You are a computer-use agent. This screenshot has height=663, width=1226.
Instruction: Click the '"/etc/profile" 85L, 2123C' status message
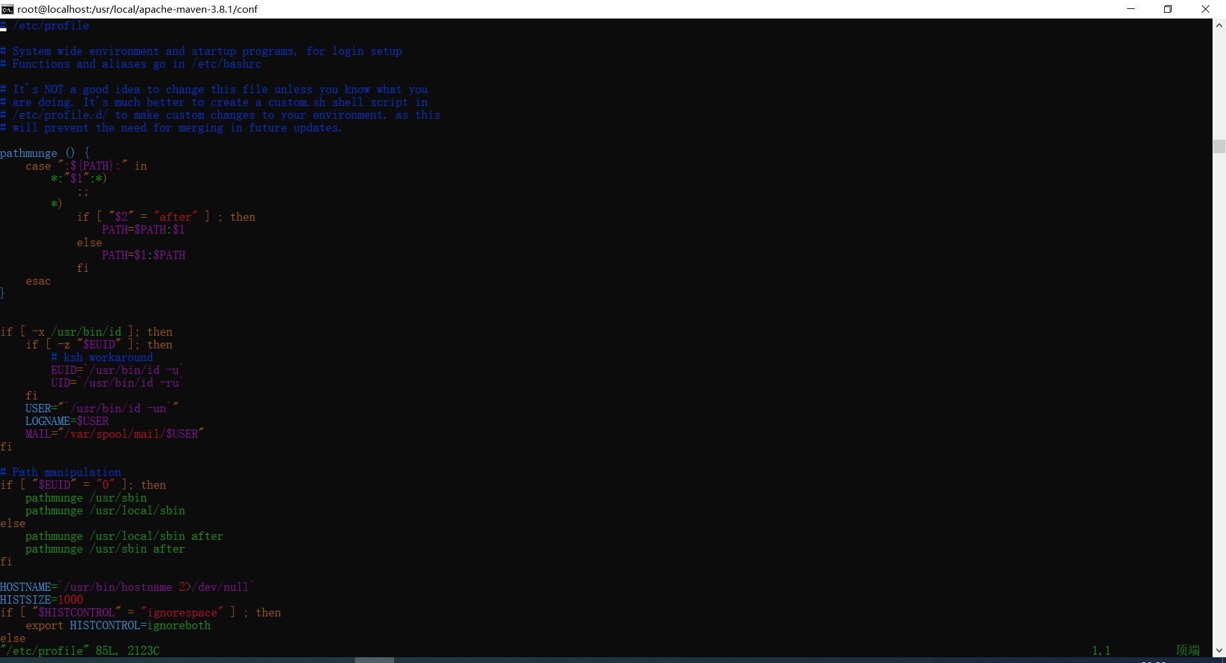80,651
